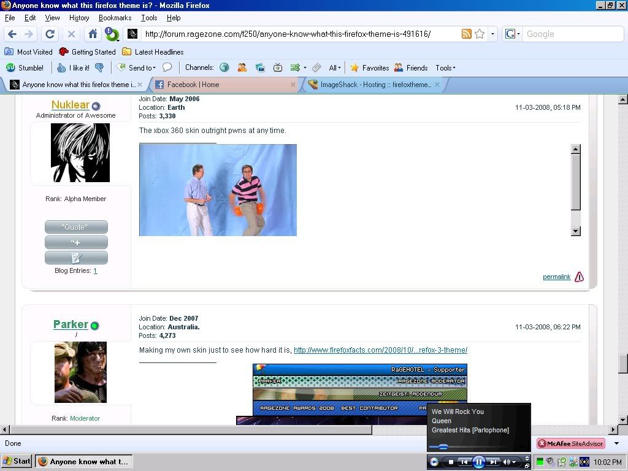Image resolution: width=628 pixels, height=471 pixels.
Task: Click the thumbs-down dislike icon
Action: (99, 68)
